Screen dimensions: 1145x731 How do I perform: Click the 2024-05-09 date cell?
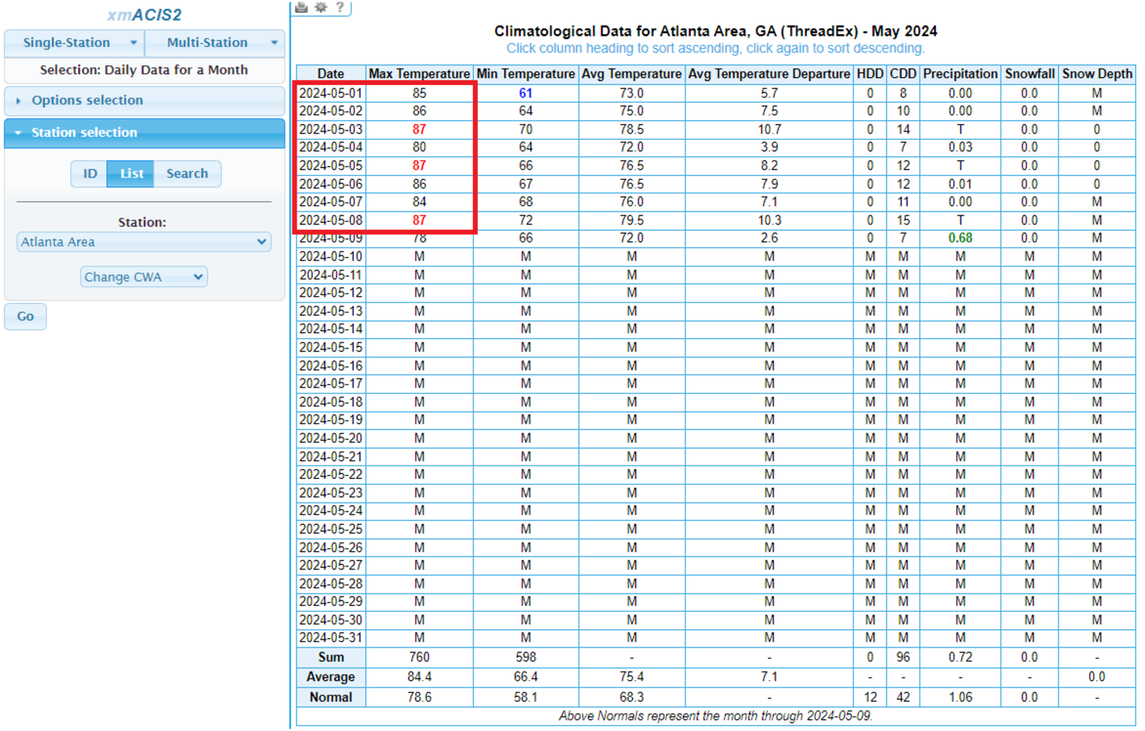pyautogui.click(x=331, y=239)
